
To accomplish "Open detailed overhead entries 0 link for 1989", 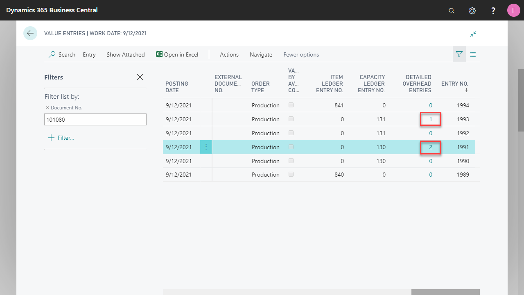I will coord(431,175).
